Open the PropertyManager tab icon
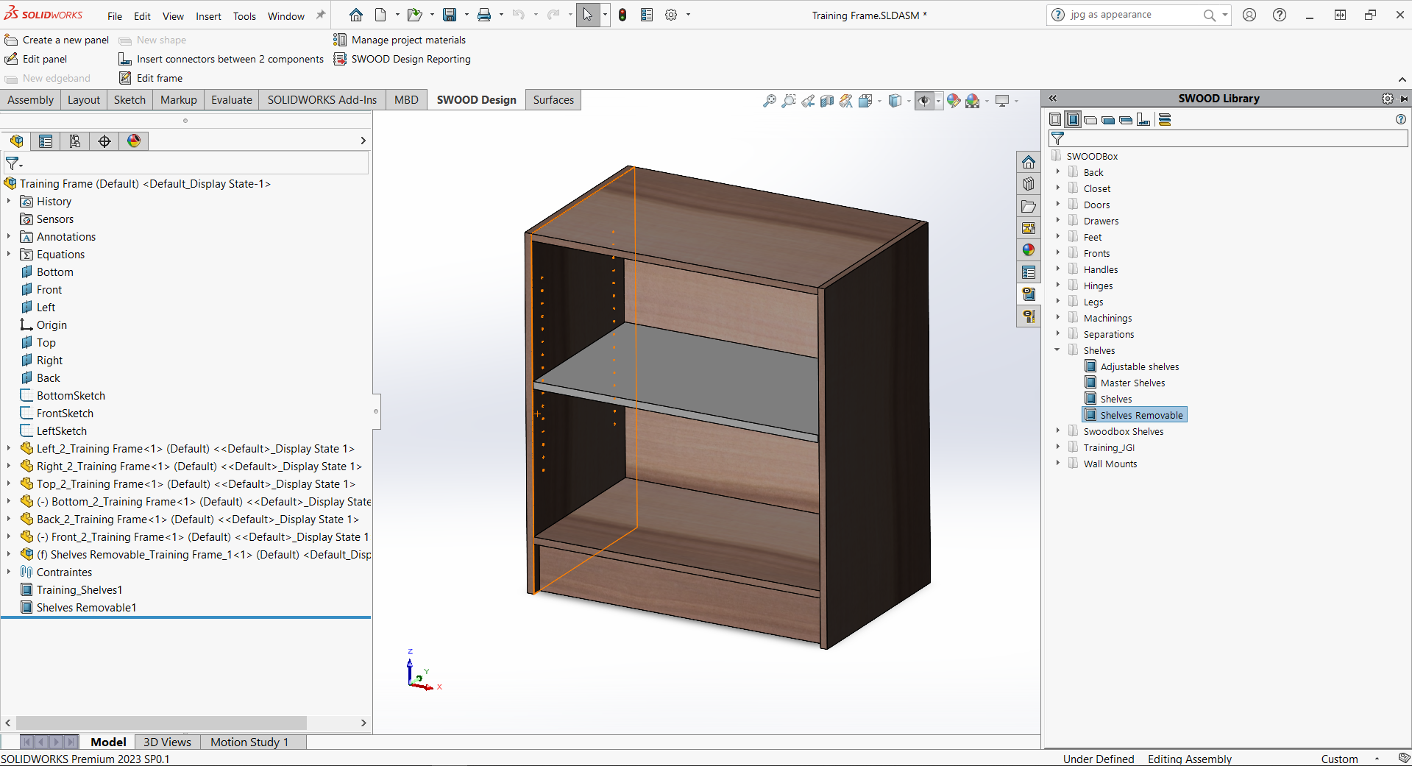 point(46,141)
